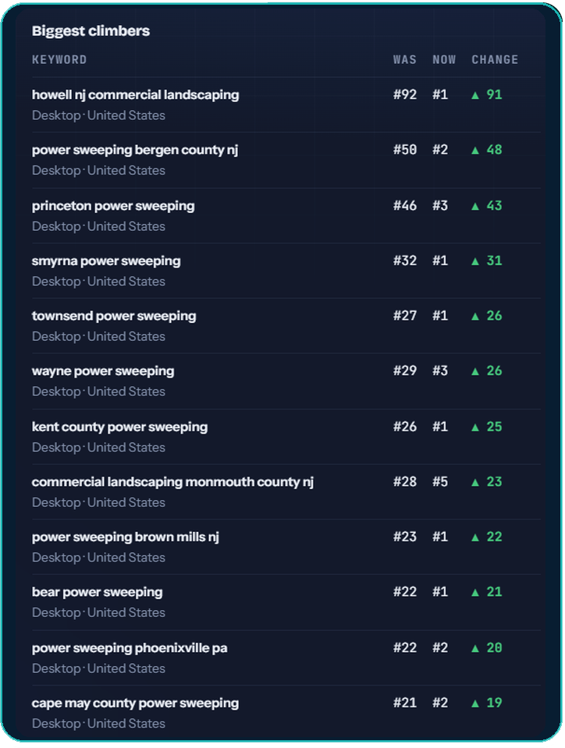
Task: Click the green up arrow beside 23
Action: pyautogui.click(x=474, y=482)
